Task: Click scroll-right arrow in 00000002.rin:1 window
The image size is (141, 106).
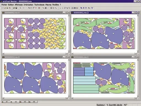Action: (x=136, y=98)
